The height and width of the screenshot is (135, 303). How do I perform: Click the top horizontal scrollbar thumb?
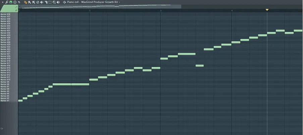click(x=102, y=7)
